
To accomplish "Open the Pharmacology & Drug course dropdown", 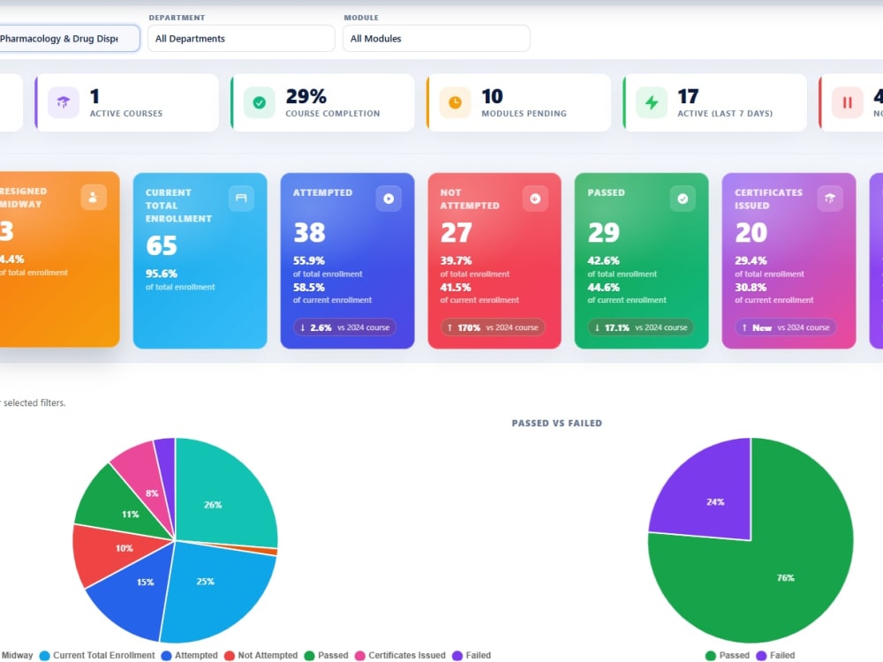I will [x=69, y=38].
